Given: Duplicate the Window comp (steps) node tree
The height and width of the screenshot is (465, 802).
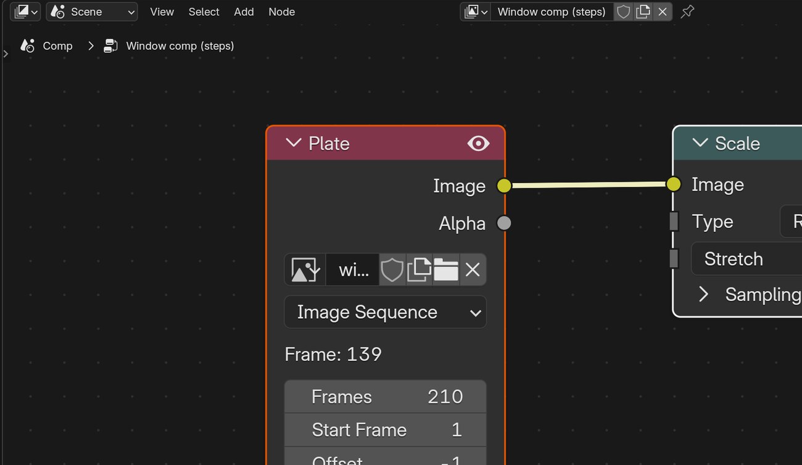Looking at the screenshot, I should (x=643, y=12).
